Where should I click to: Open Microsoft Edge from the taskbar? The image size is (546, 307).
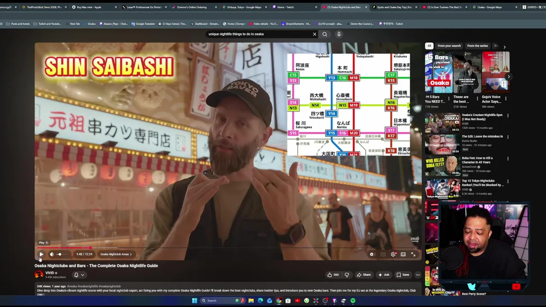pos(260,301)
